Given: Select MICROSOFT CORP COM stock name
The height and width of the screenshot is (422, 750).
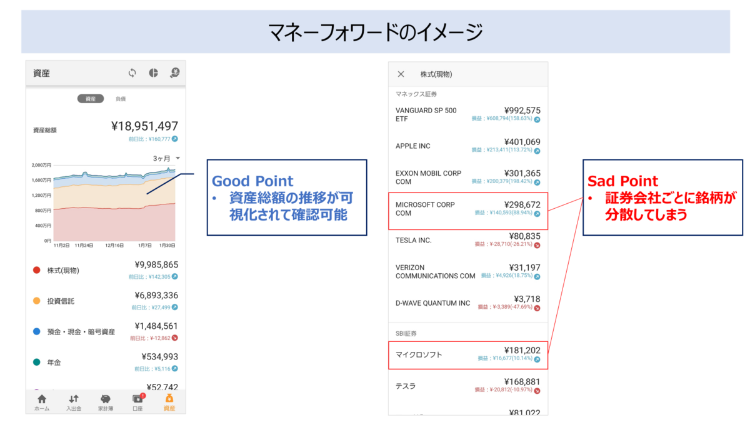Looking at the screenshot, I should pos(425,209).
